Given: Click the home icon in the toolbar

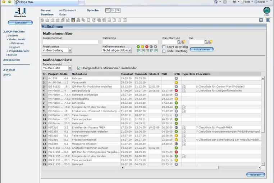Looking at the screenshot, I should [42, 20].
